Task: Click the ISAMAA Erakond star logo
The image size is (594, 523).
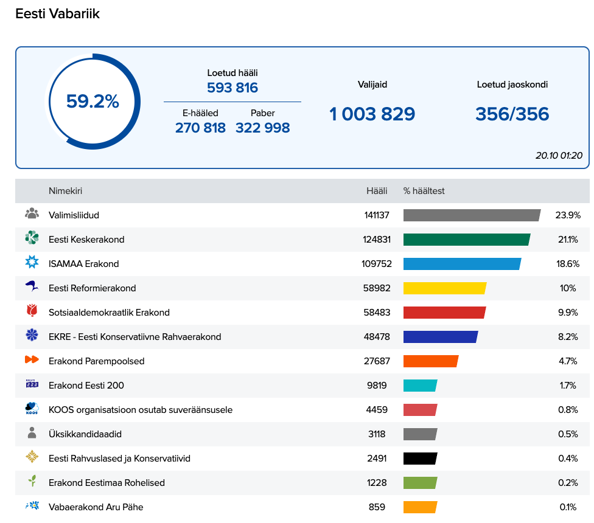Action: [x=32, y=263]
